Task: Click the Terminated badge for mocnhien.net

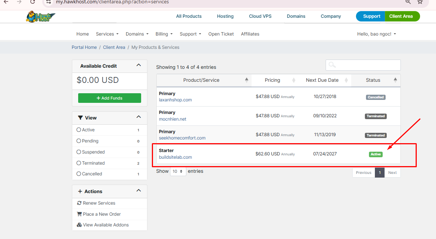Action: click(x=375, y=116)
